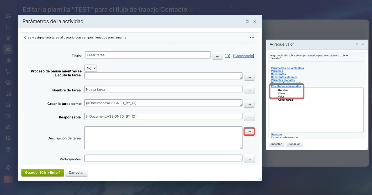Open the tasks checkmark icon in sidebar

(8, 27)
